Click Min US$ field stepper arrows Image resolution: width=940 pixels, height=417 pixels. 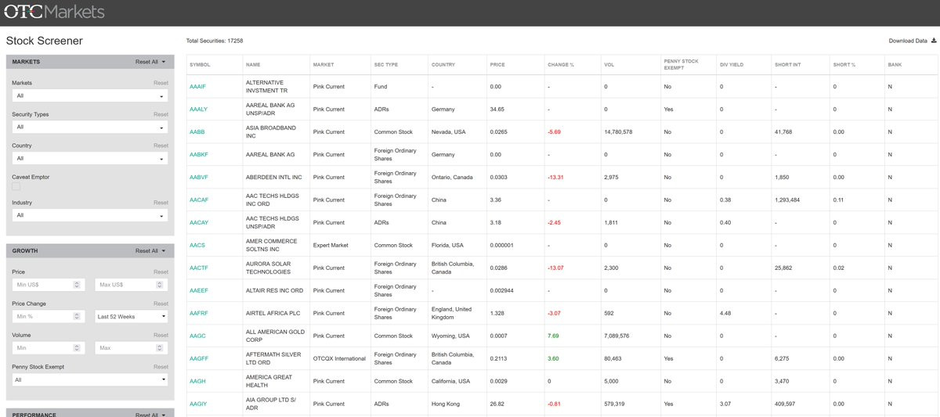pos(78,285)
